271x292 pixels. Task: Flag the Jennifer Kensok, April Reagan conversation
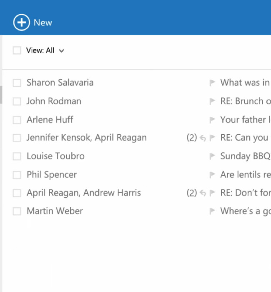click(212, 138)
